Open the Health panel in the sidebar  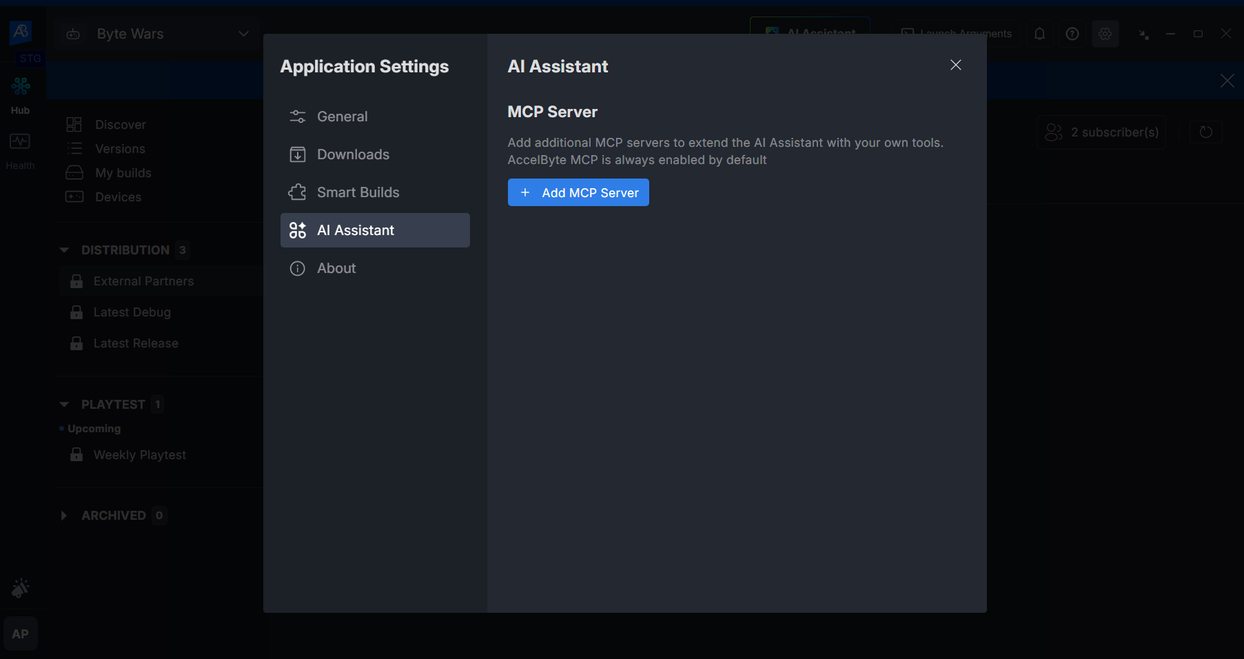point(19,148)
